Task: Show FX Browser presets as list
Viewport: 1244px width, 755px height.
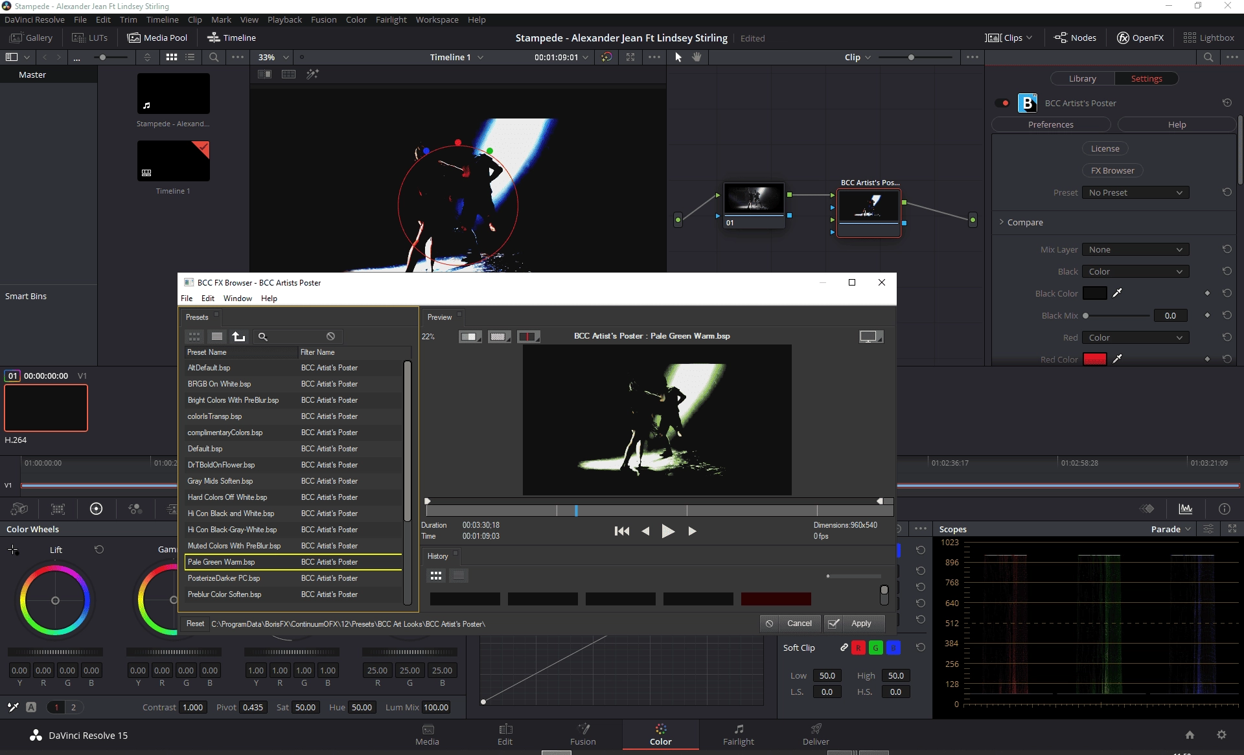Action: point(217,336)
